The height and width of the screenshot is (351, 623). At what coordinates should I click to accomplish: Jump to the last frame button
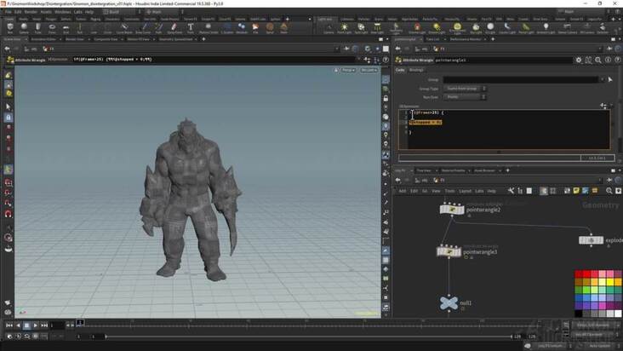point(44,325)
